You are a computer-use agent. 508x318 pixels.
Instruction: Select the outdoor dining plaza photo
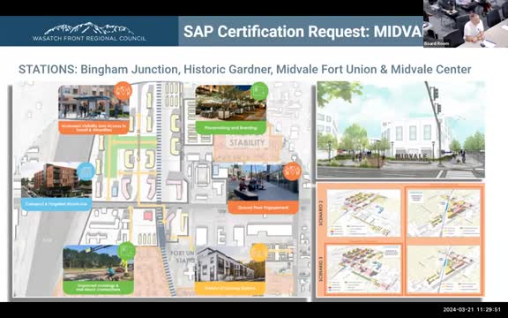(231, 102)
